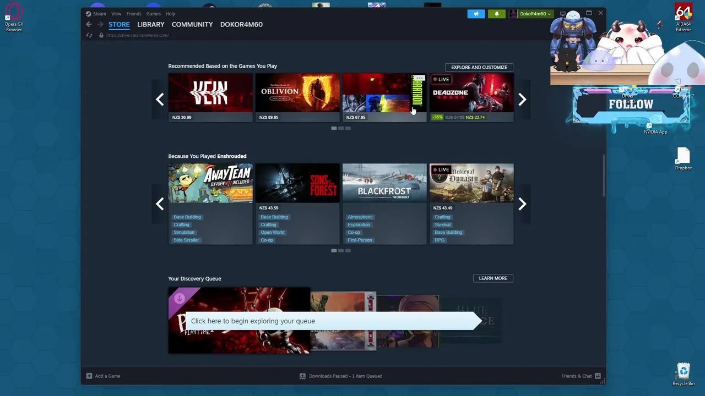This screenshot has height=396, width=705.
Task: Click the three-dot options on Marathon card
Action: pyautogui.click(x=420, y=78)
